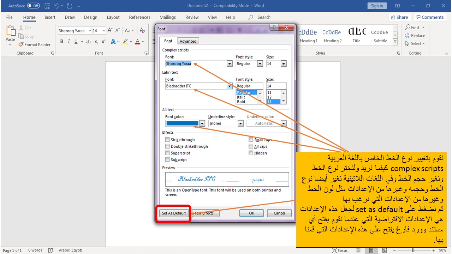Open Complex scripts Size dropdown
The height and width of the screenshot is (254, 452).
point(284,64)
